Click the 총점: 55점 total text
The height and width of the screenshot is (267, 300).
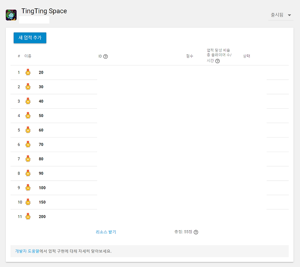coord(183,232)
